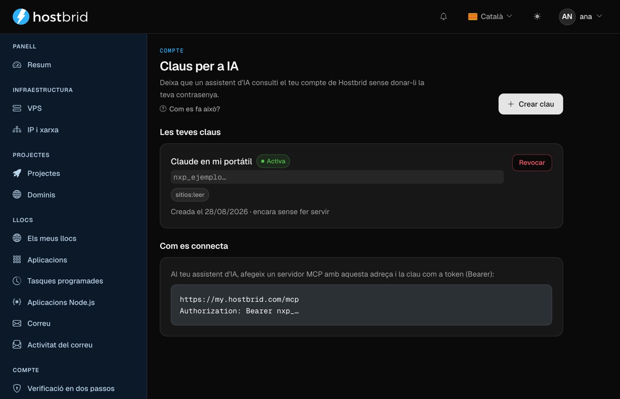Click the Aplicacions Node.js braces icon

tap(17, 302)
